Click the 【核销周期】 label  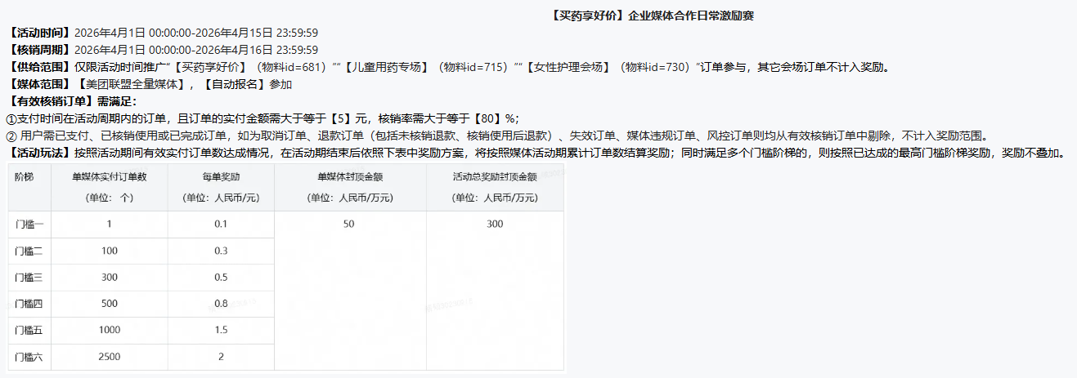click(x=39, y=50)
